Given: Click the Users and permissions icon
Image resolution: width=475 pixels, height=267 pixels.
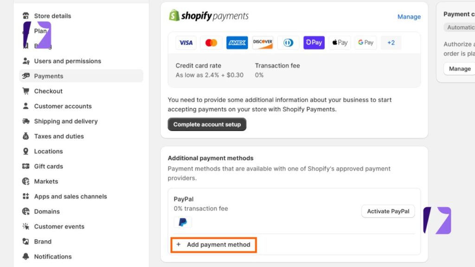Looking at the screenshot, I should click(26, 61).
